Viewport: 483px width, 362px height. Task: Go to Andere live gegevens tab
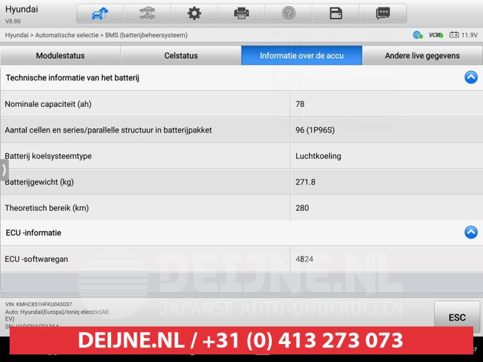[x=422, y=56]
